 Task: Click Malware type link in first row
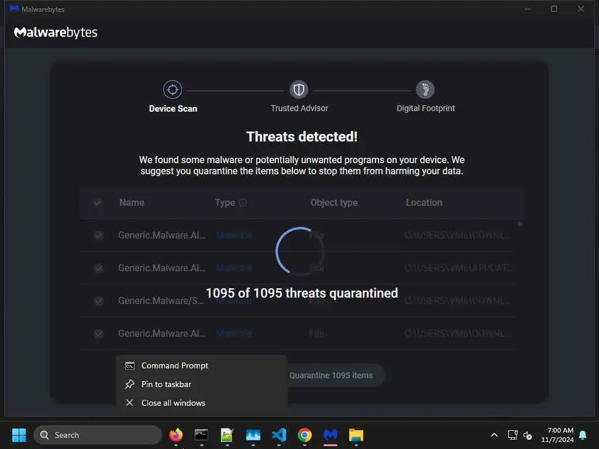click(234, 236)
